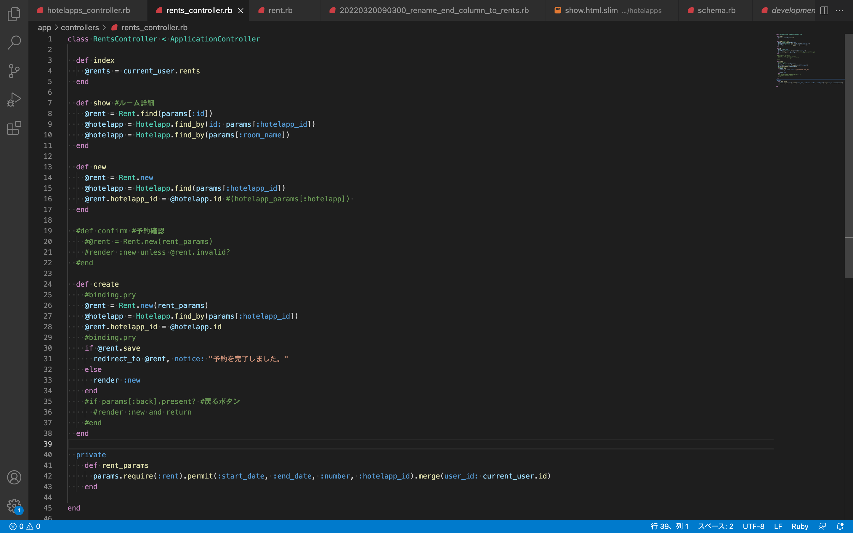This screenshot has width=853, height=533.
Task: Open the Accounts menu icon
Action: pos(14,477)
